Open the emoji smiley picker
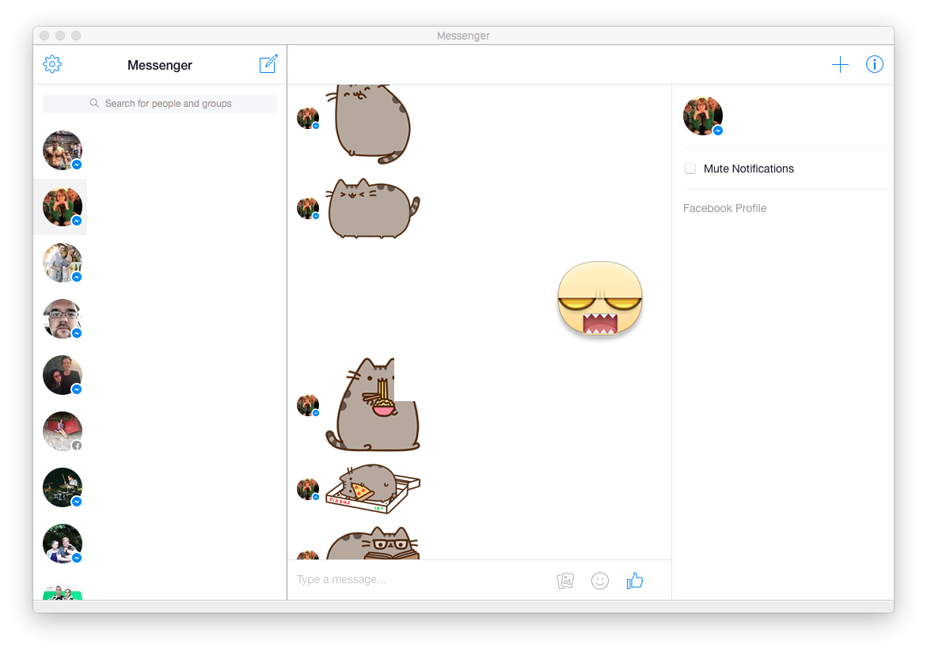Viewport: 927px width, 652px height. point(599,581)
